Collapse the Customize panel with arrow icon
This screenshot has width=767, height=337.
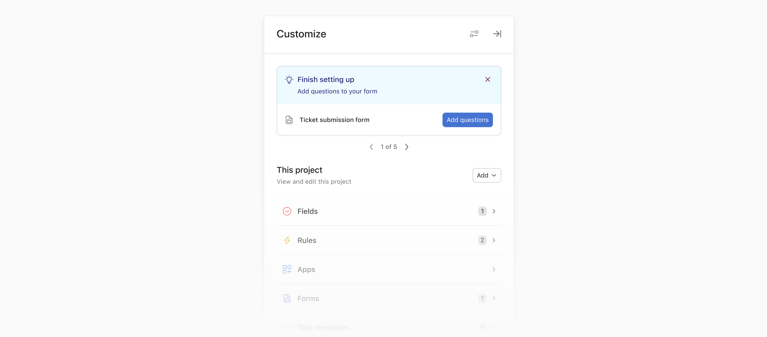point(497,34)
